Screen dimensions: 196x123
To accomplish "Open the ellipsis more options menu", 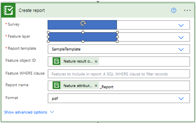I will pos(187,10).
